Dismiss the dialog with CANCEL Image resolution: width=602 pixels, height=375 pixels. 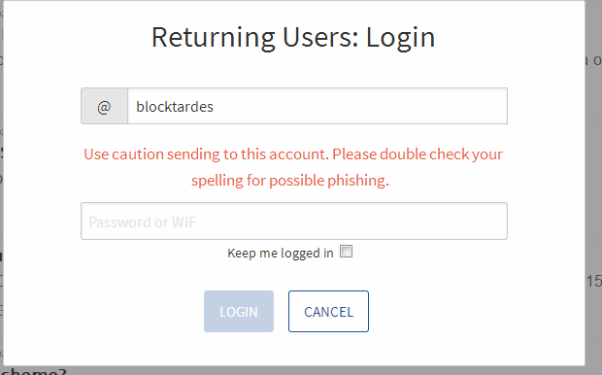328,311
